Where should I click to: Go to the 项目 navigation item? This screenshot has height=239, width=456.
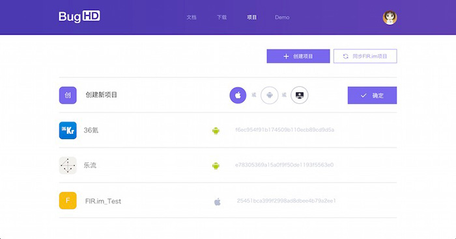tap(252, 18)
